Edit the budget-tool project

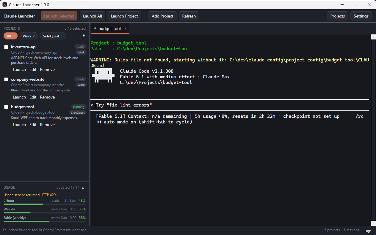coord(33,125)
